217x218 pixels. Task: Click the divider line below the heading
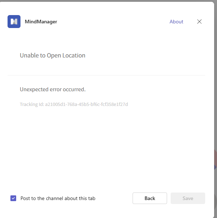click(x=106, y=75)
